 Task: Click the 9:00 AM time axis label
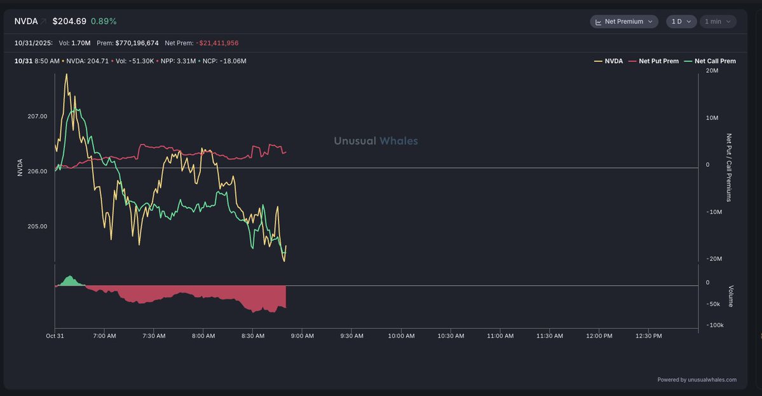click(301, 336)
